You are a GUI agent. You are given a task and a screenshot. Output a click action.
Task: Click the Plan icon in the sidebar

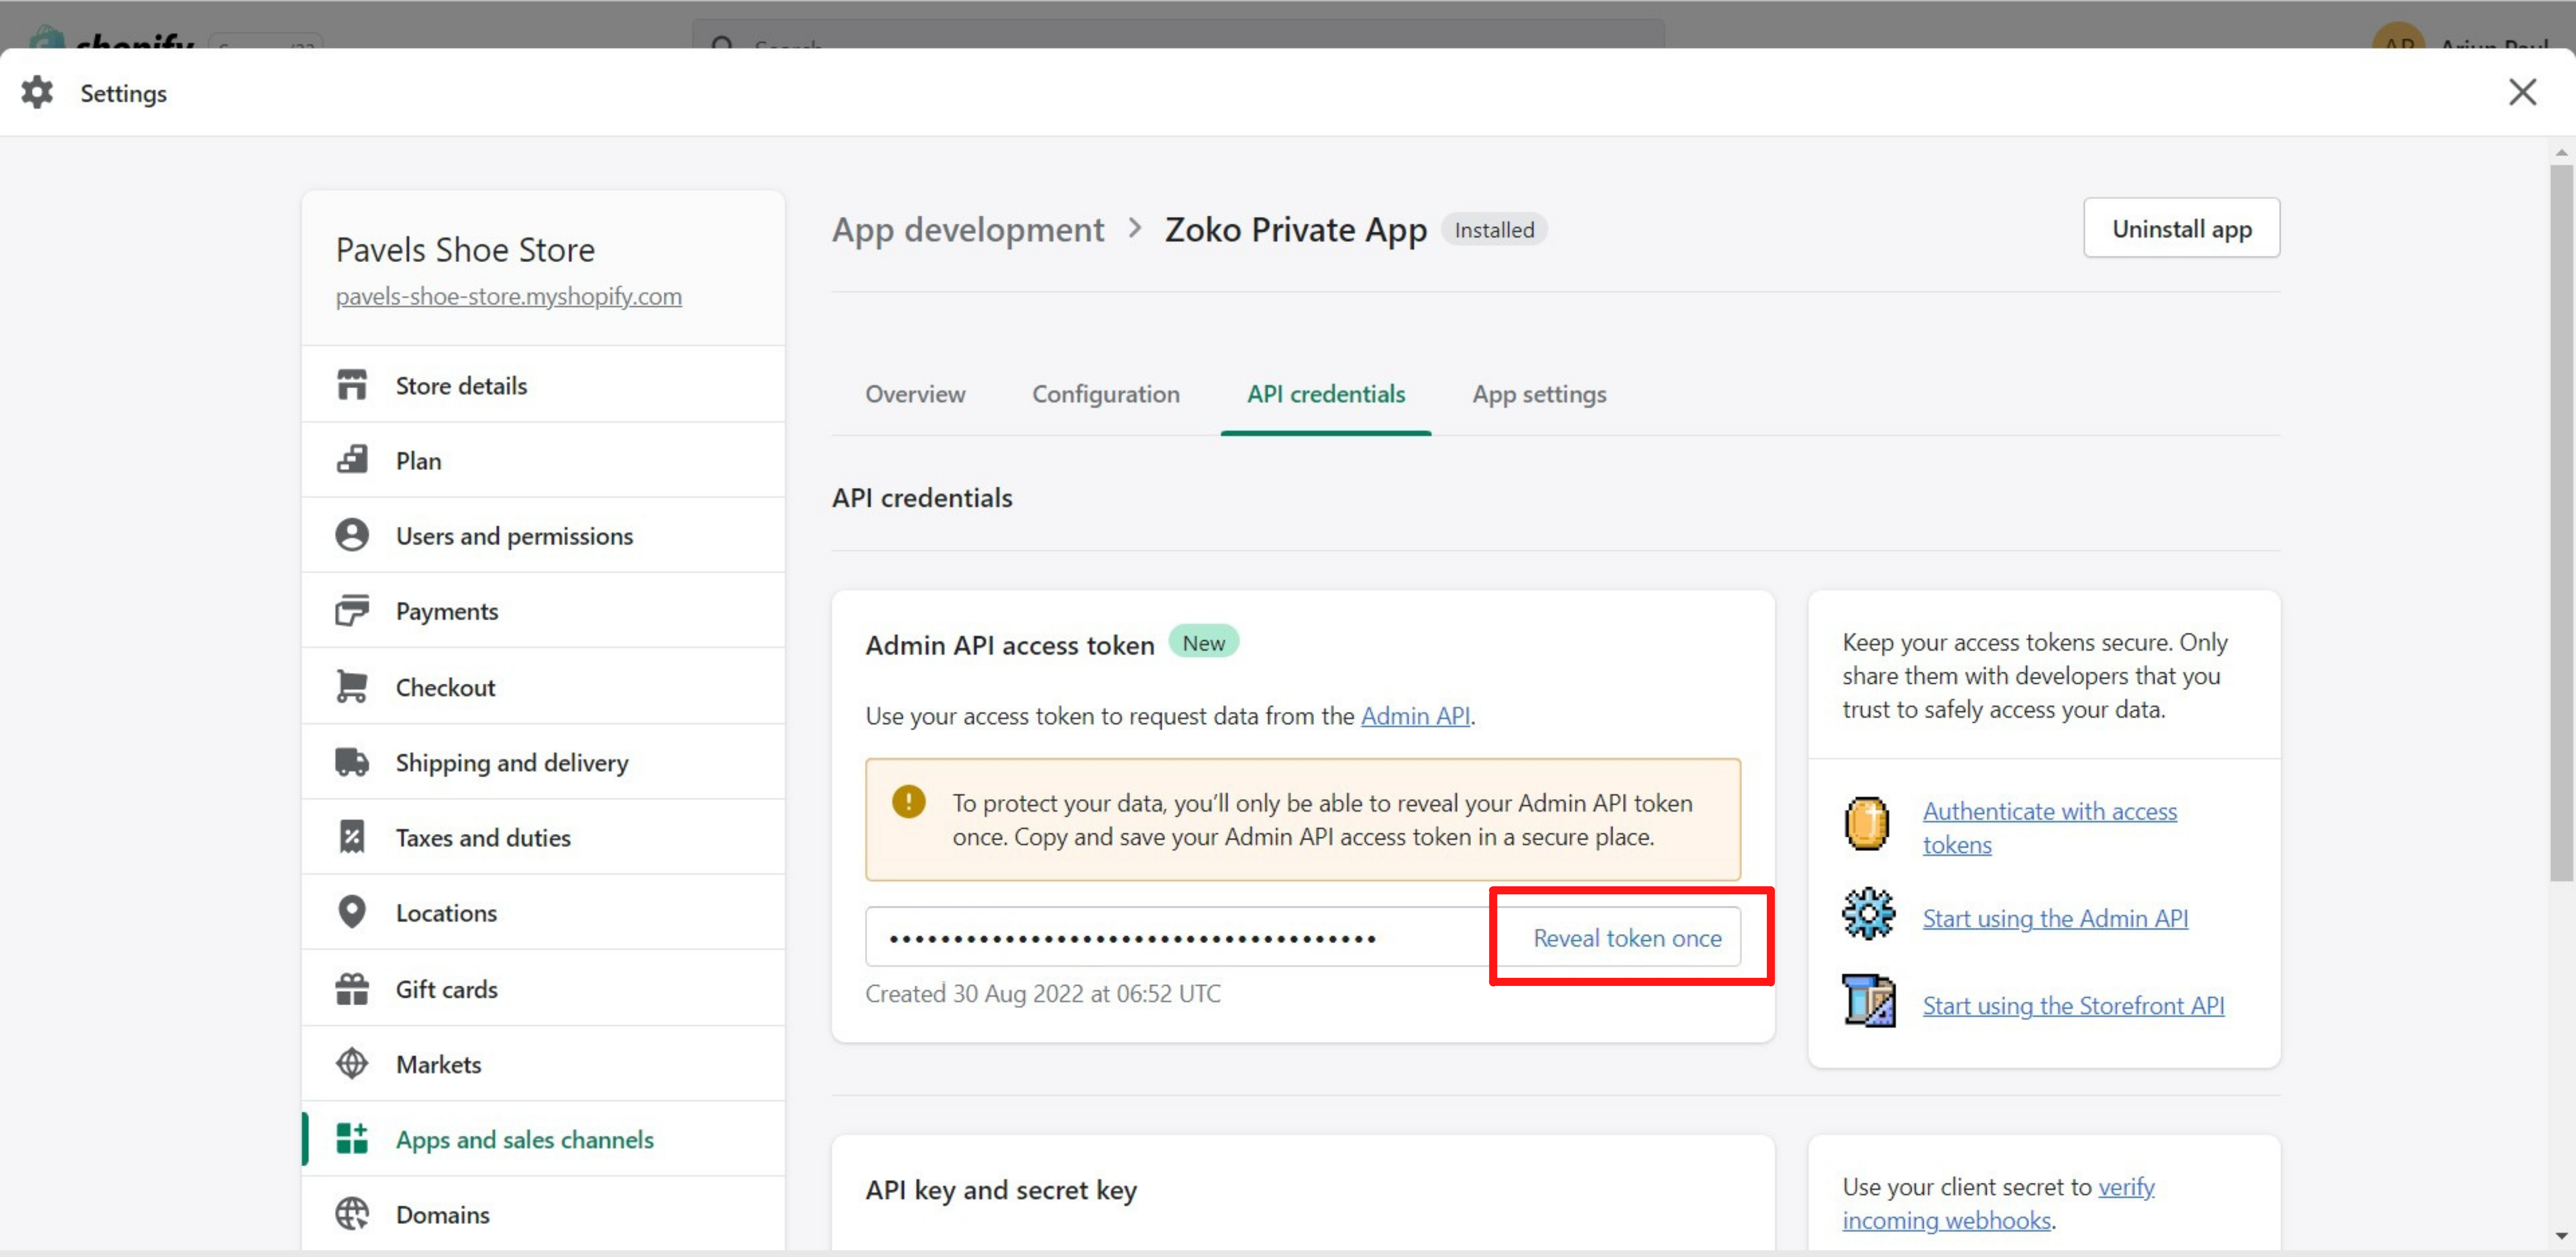click(x=352, y=460)
